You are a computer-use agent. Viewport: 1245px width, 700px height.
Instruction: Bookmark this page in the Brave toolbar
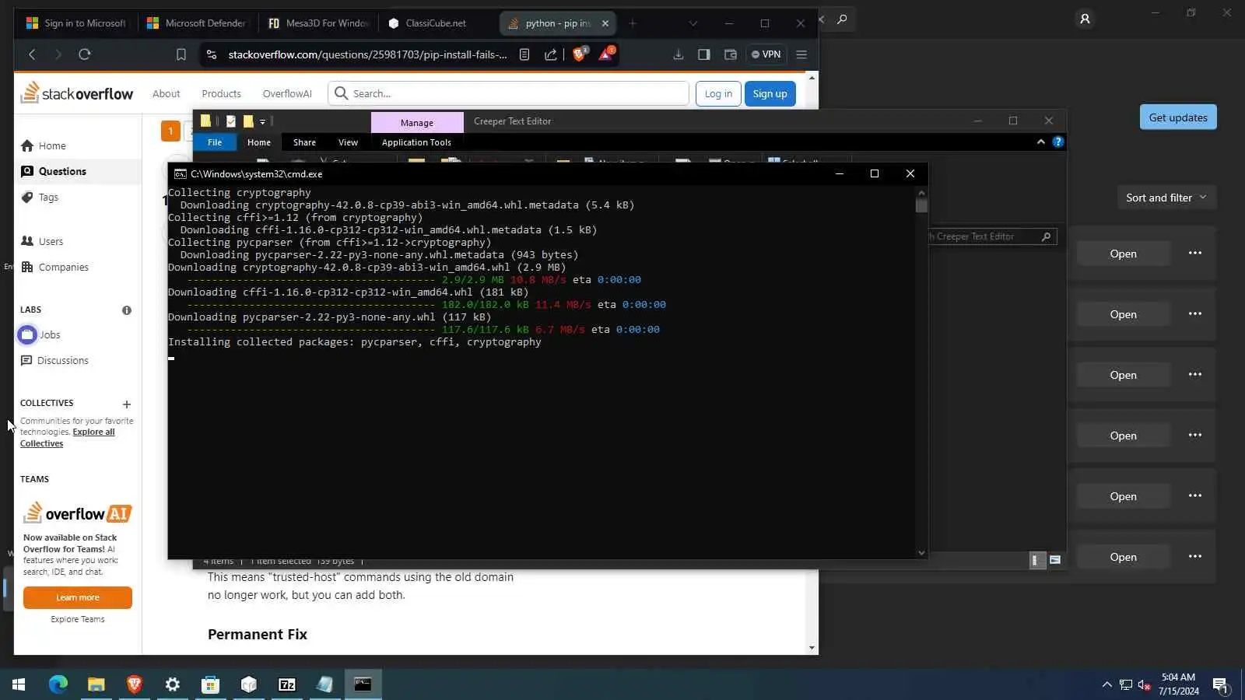[181, 54]
